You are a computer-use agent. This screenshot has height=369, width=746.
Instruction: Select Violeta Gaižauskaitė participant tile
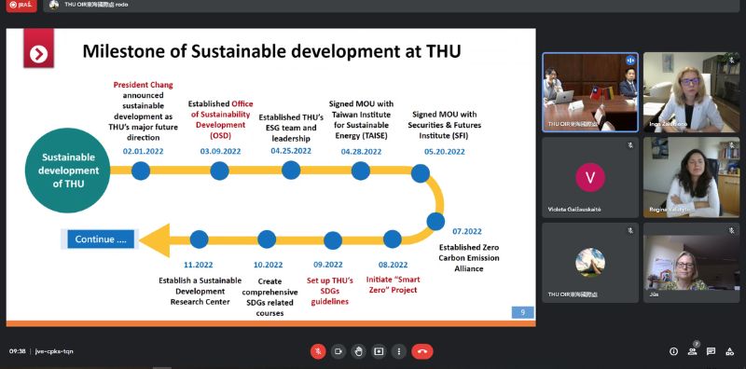[x=590, y=177]
